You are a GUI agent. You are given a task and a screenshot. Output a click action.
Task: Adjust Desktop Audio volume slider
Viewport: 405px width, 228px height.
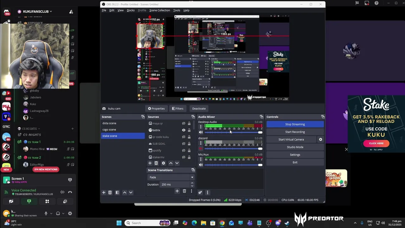[234, 132]
